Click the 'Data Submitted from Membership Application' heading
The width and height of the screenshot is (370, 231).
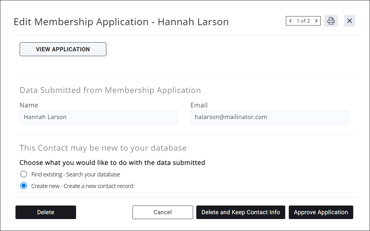tap(110, 90)
